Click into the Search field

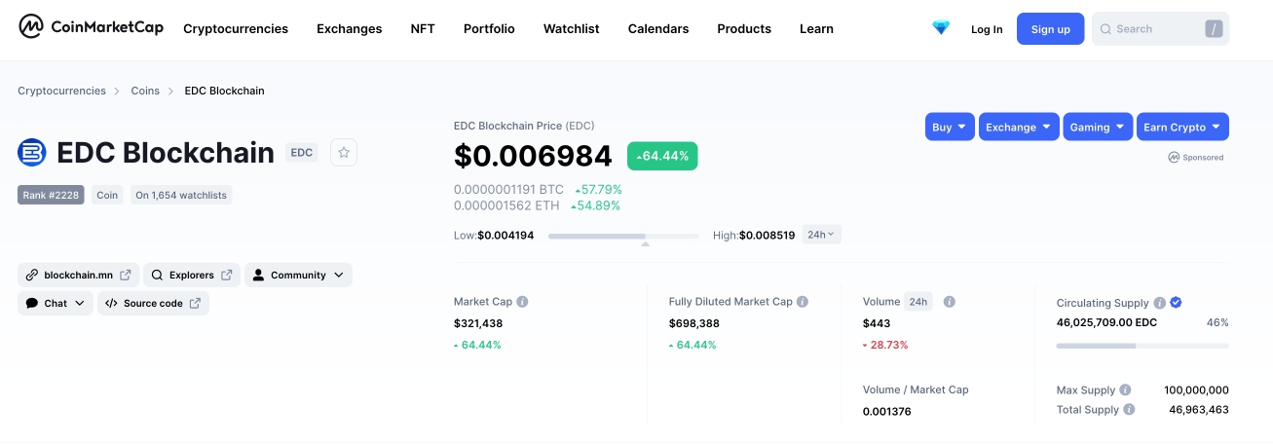[x=1161, y=29]
